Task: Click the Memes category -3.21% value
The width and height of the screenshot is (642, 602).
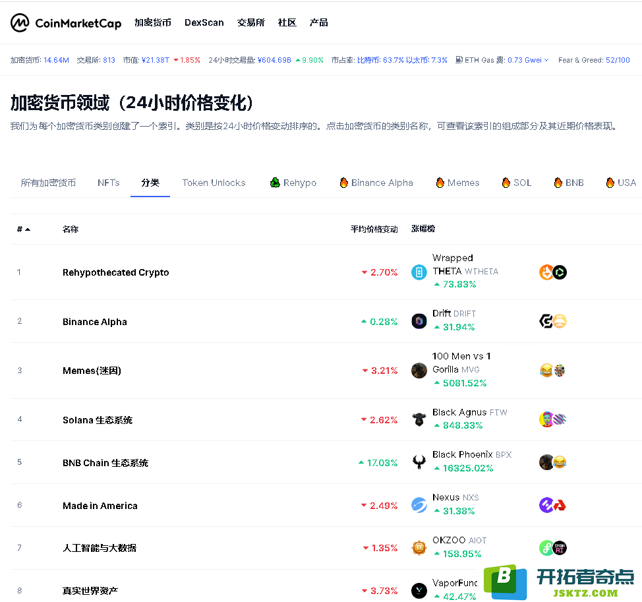Action: click(380, 371)
